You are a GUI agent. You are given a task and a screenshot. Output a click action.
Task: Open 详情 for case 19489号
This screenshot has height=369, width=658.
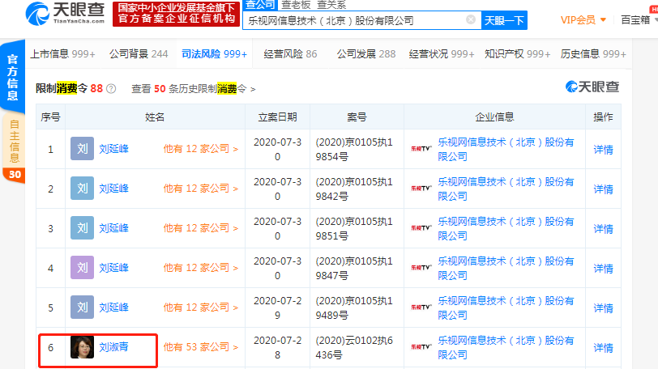coord(603,307)
